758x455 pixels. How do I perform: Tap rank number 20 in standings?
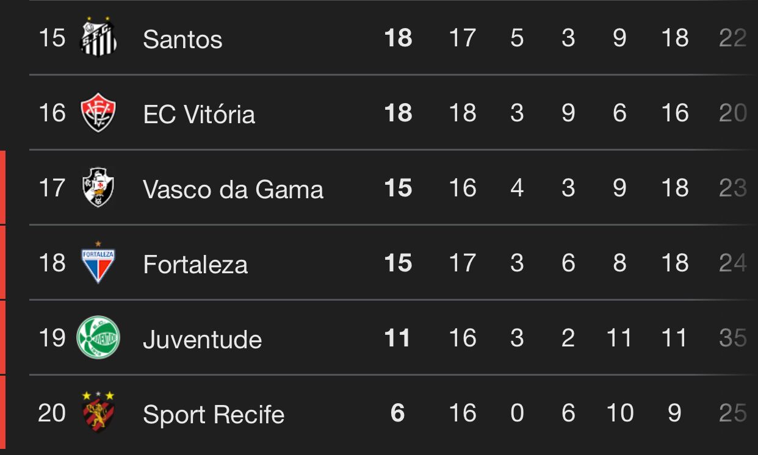52,413
